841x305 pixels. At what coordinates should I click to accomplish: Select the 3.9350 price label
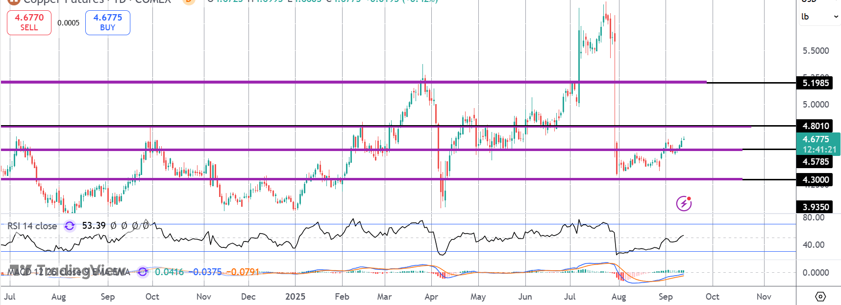click(x=815, y=207)
